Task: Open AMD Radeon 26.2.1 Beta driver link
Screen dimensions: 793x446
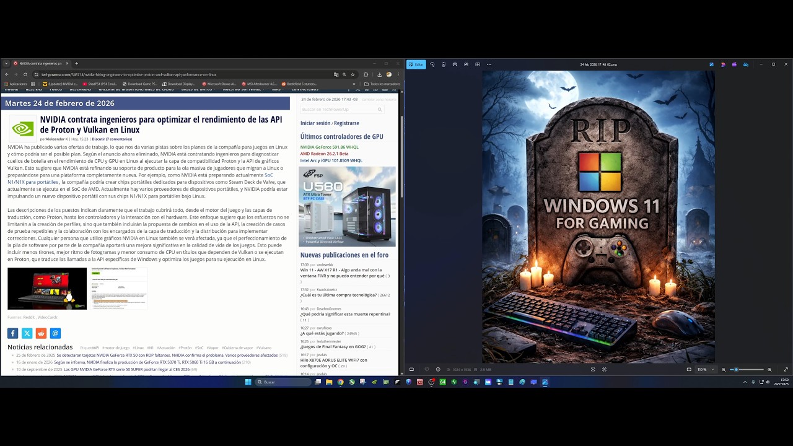Action: (x=324, y=154)
